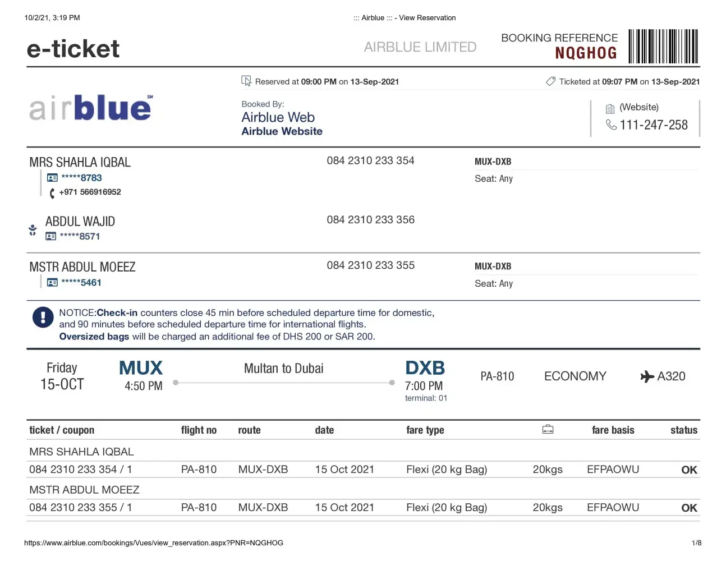Image resolution: width=726 pixels, height=561 pixels.
Task: Click 20kgs allowance in coupon 354 row
Action: [548, 470]
